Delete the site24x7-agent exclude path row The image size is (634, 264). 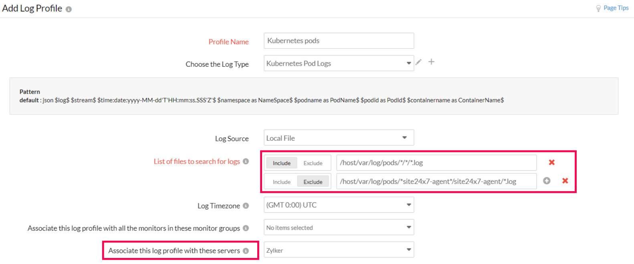tap(565, 181)
